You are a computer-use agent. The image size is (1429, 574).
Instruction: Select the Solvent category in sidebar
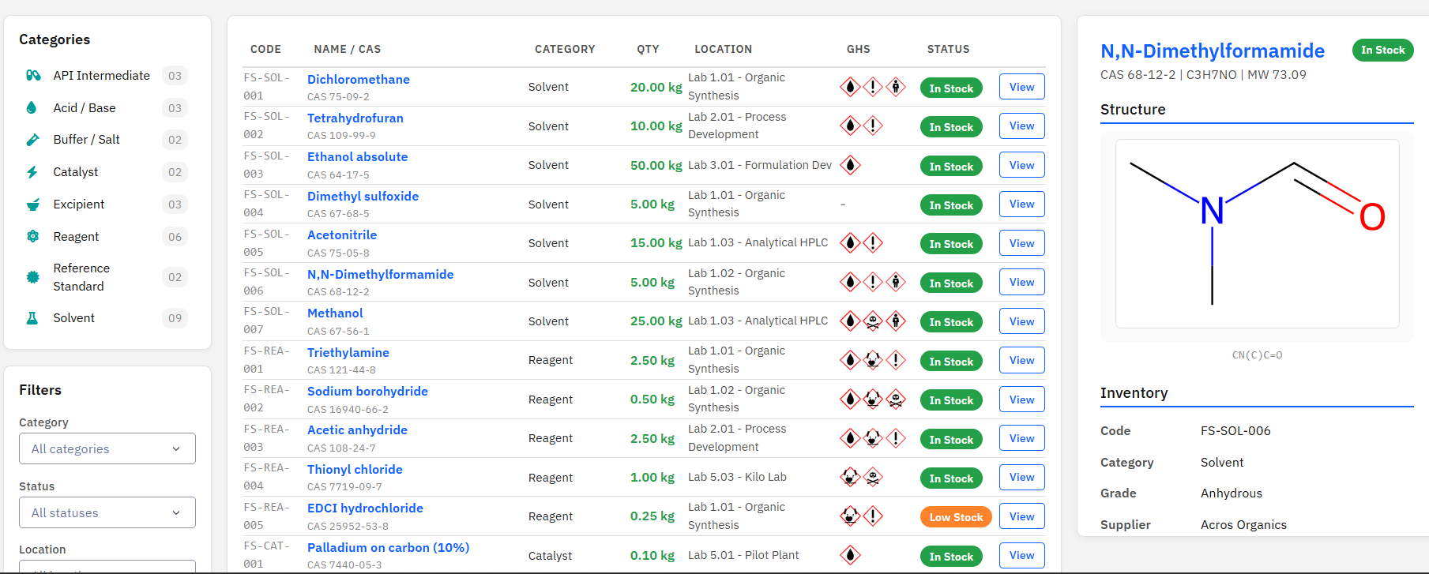[73, 318]
